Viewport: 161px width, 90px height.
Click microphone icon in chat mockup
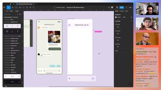tap(59, 71)
